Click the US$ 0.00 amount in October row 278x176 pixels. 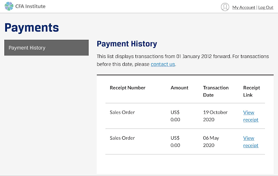click(x=175, y=116)
